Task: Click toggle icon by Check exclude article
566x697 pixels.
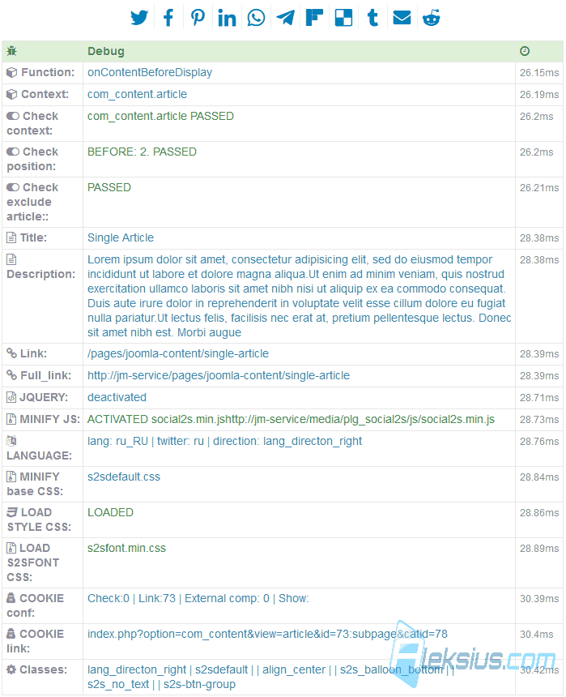Action: (13, 187)
